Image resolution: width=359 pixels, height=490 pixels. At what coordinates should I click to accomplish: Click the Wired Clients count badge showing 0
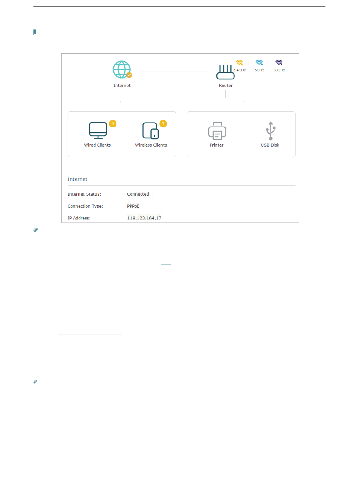point(113,124)
